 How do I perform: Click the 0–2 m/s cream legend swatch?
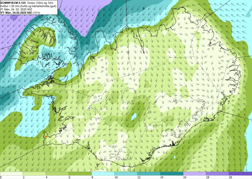pyautogui.click(x=11, y=173)
